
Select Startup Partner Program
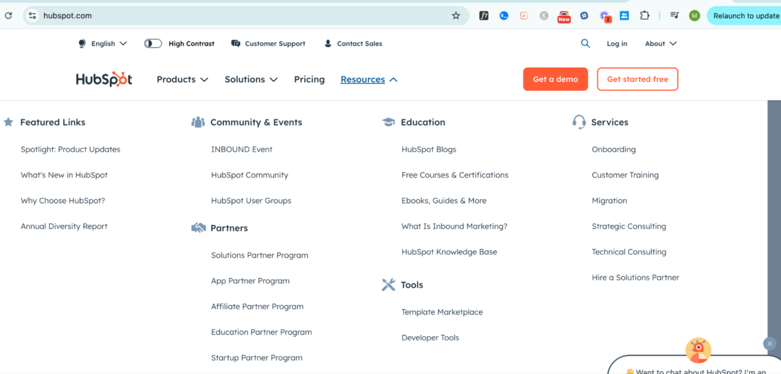[257, 358]
